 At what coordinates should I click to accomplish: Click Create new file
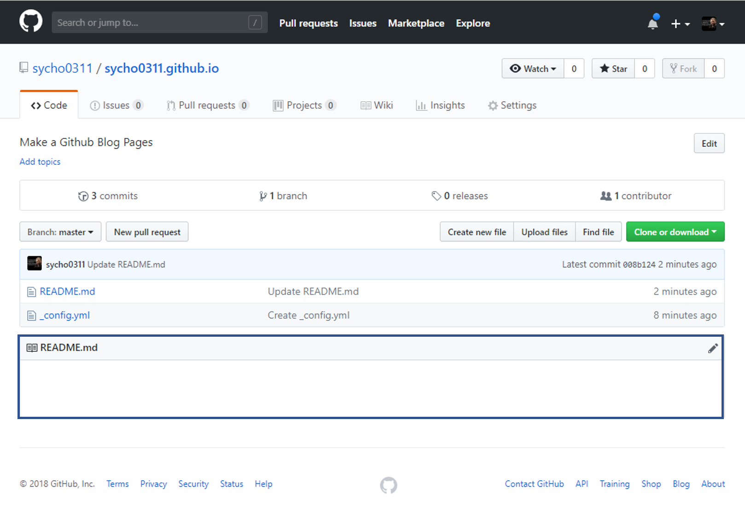[x=477, y=232]
